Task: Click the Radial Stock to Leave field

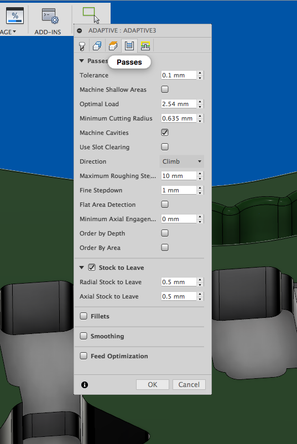Action: [179, 282]
